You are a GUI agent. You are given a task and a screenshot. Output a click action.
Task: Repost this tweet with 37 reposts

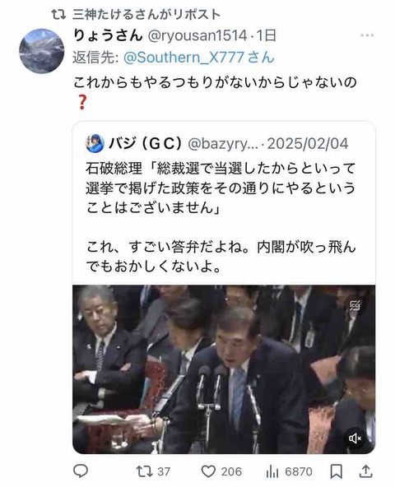tap(153, 471)
